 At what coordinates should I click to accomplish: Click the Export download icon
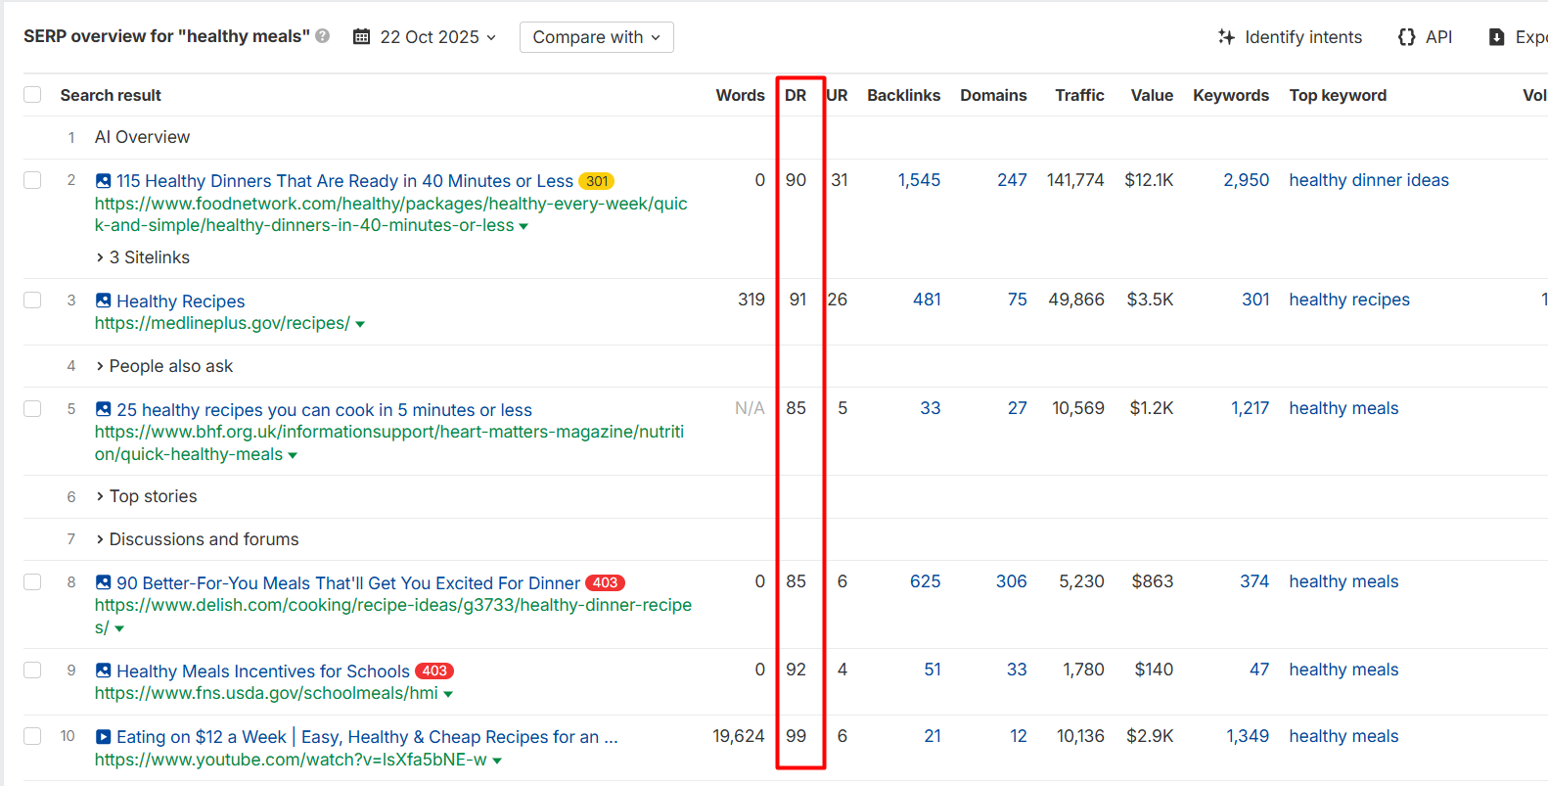tap(1496, 37)
